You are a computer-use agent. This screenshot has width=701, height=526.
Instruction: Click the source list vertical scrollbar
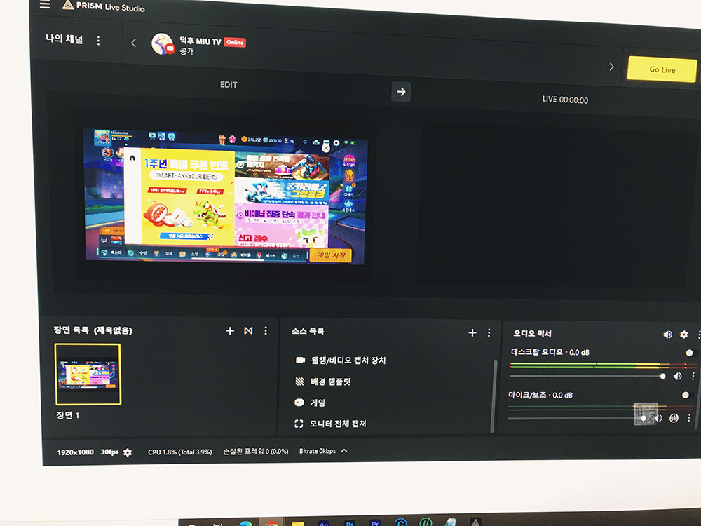point(493,396)
